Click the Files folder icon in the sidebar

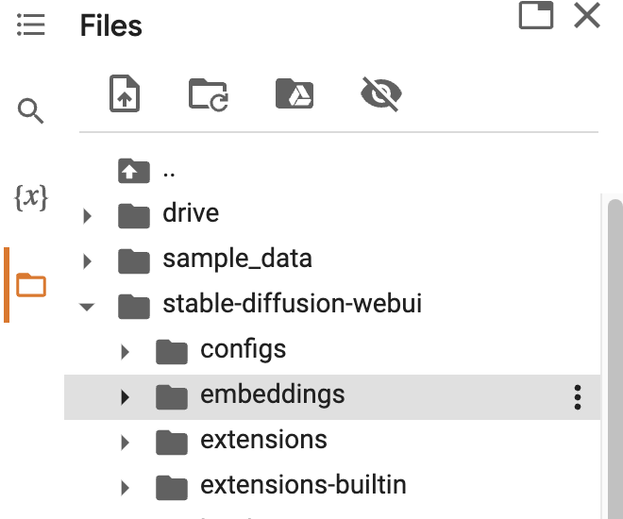pos(31,284)
